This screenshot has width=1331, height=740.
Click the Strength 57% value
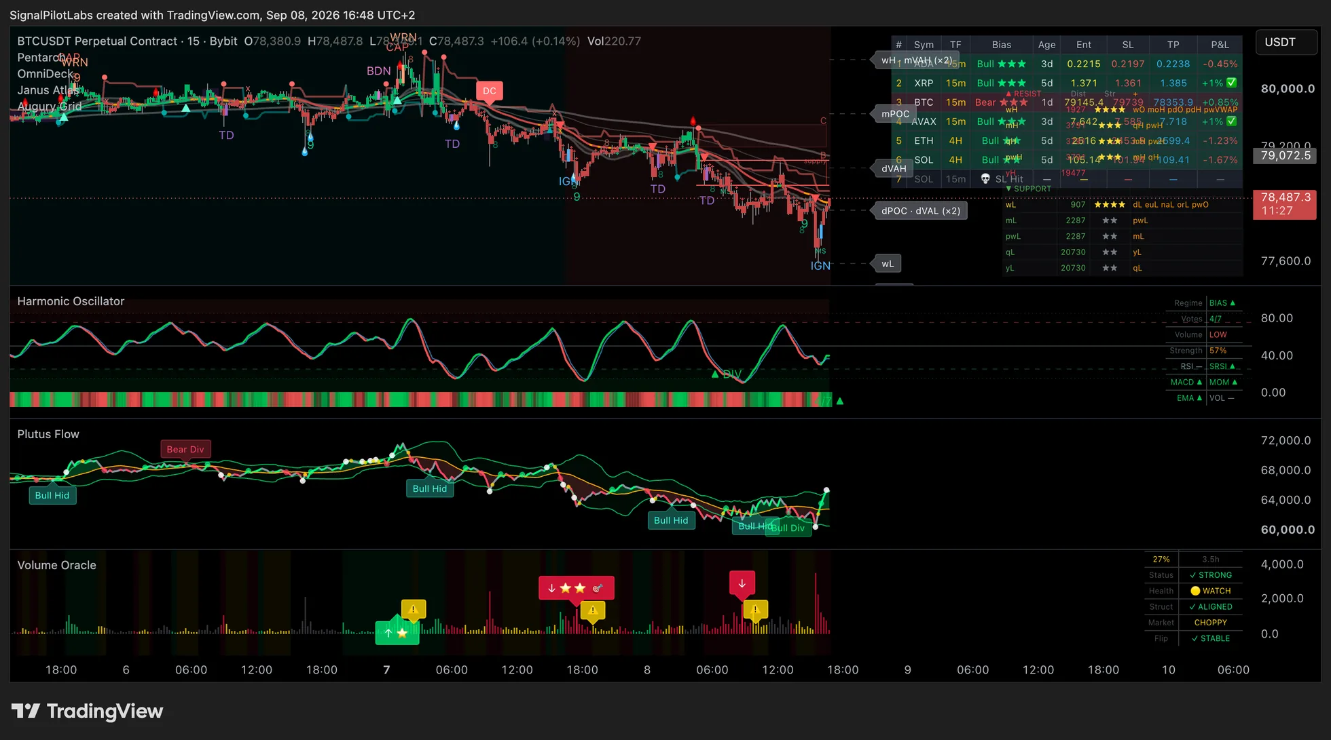point(1218,351)
